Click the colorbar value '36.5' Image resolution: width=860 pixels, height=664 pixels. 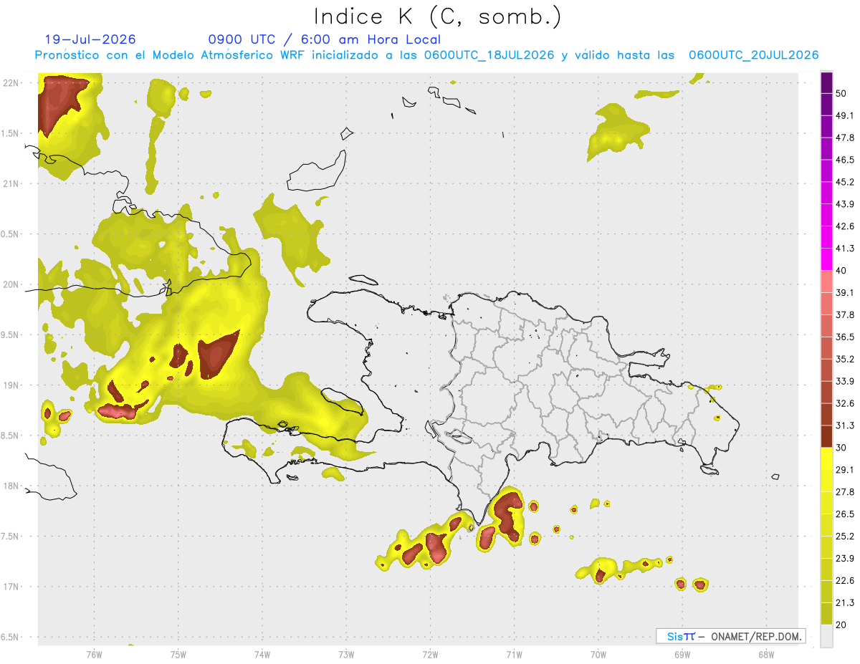pos(846,337)
